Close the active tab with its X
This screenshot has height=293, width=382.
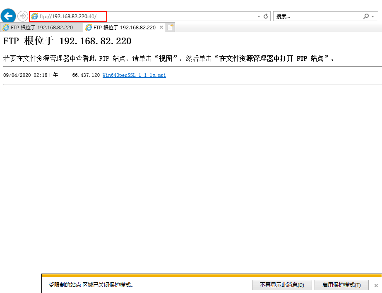[161, 26]
